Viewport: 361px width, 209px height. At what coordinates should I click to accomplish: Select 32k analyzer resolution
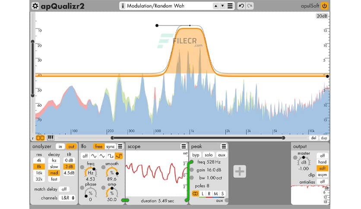point(39,179)
